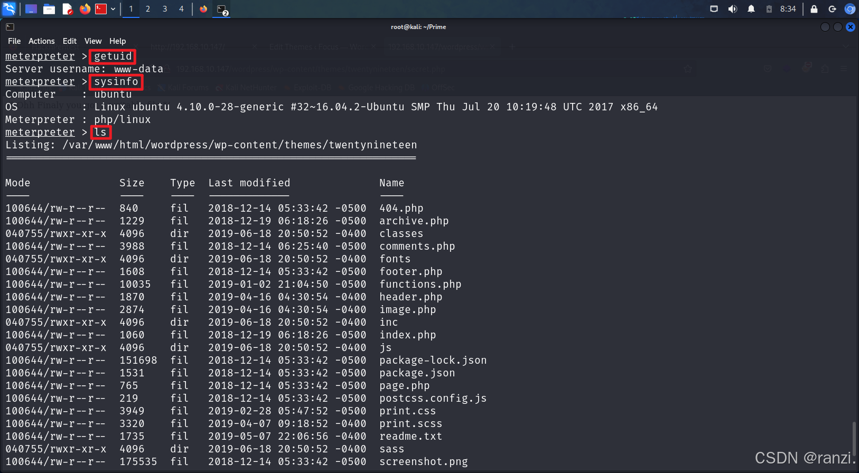Click the 8:34 panel clock

tap(788, 9)
